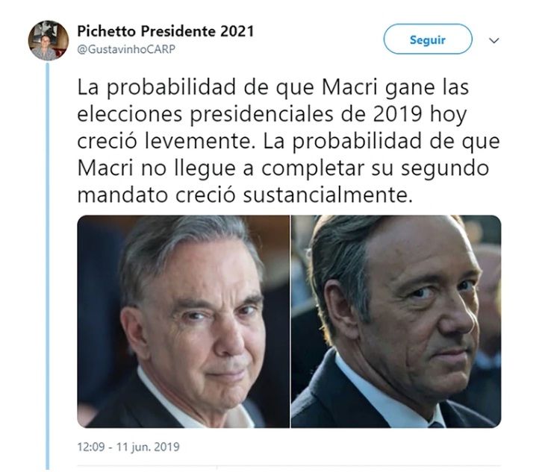Click the word 'completar' in the tweet
Screen dimensions: 545x472
[x=313, y=169]
